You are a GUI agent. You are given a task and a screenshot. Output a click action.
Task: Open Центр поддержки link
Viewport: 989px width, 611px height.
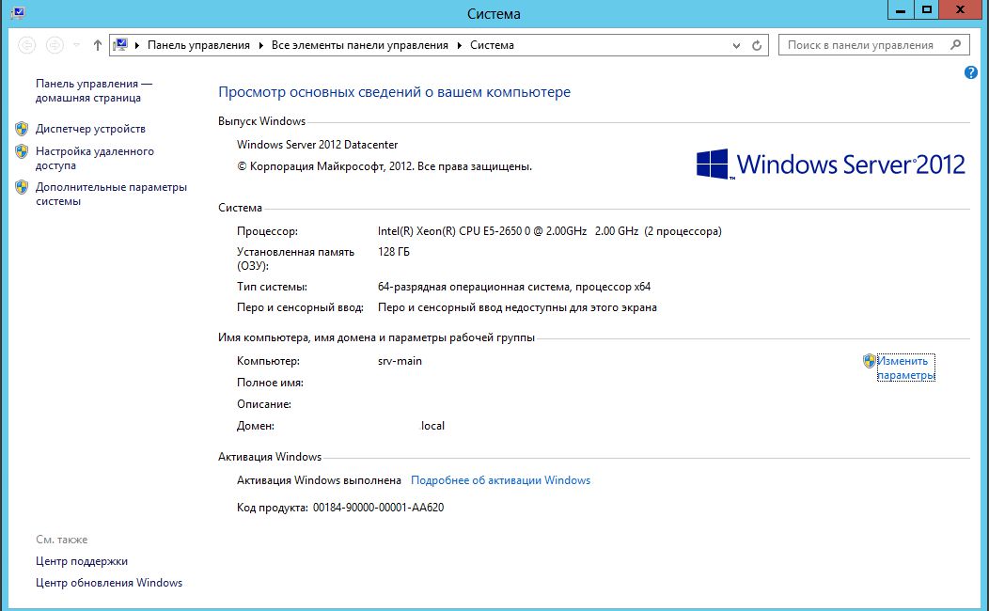coord(82,561)
